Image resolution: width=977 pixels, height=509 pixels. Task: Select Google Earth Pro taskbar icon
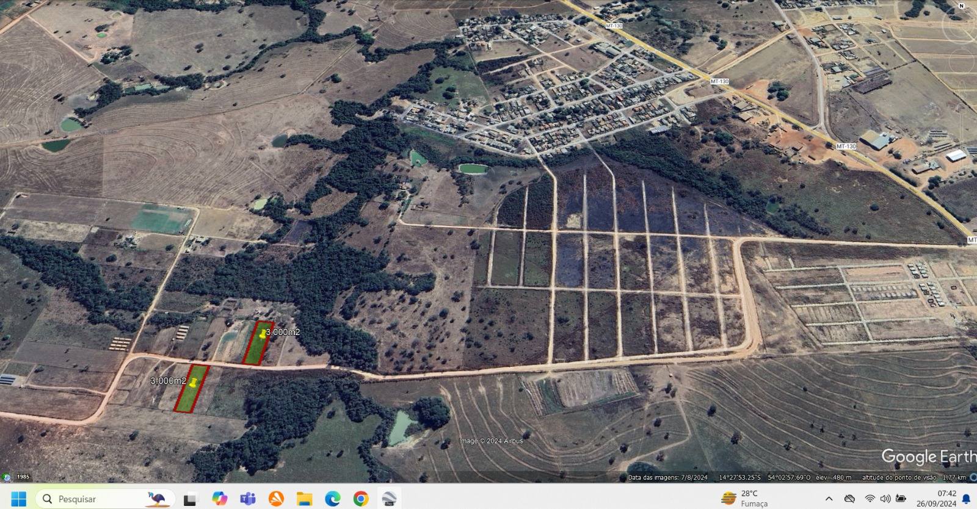pyautogui.click(x=388, y=499)
